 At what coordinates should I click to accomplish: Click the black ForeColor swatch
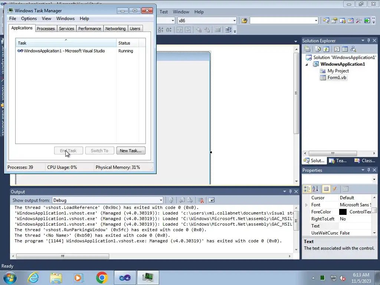(x=343, y=212)
